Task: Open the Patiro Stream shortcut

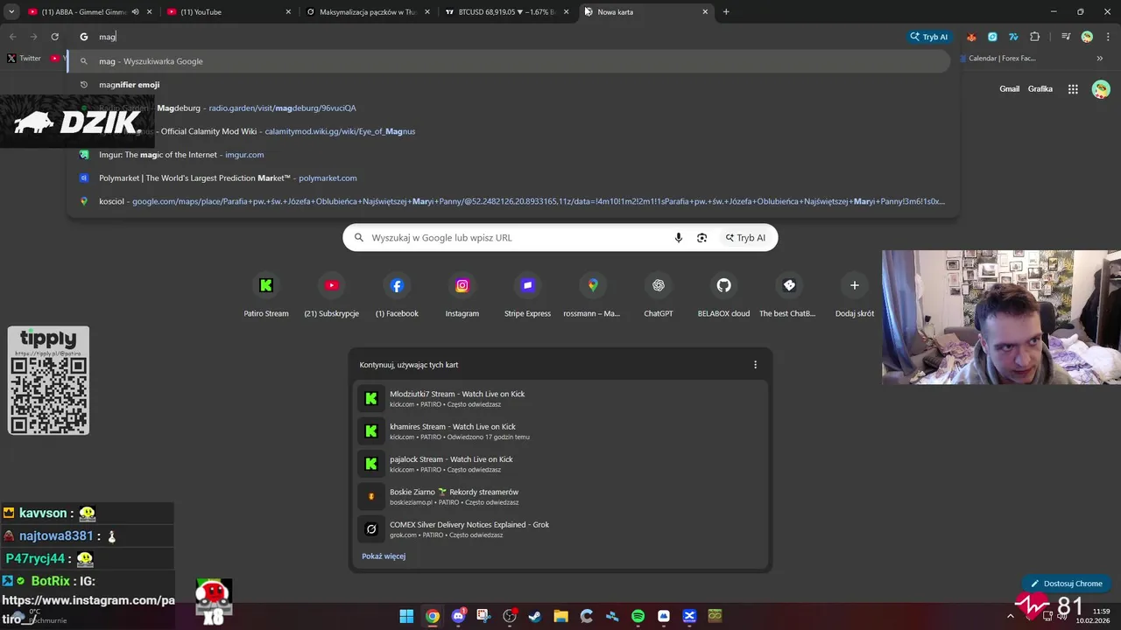Action: 266,296
